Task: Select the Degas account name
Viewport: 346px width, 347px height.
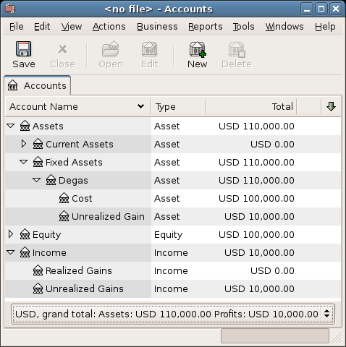Action: coord(73,181)
